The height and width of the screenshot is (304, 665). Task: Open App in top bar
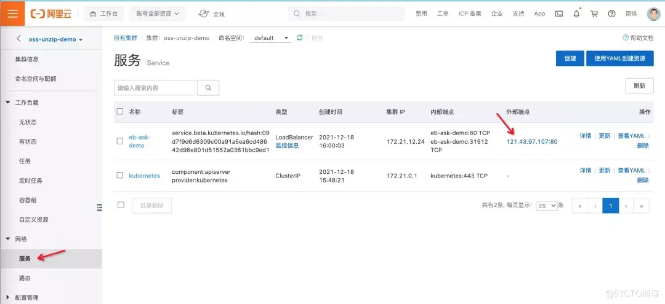point(539,14)
